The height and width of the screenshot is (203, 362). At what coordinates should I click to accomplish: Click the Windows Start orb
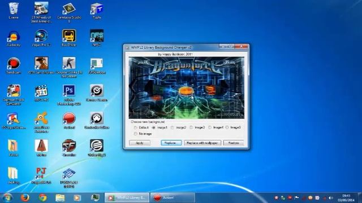[7, 198]
